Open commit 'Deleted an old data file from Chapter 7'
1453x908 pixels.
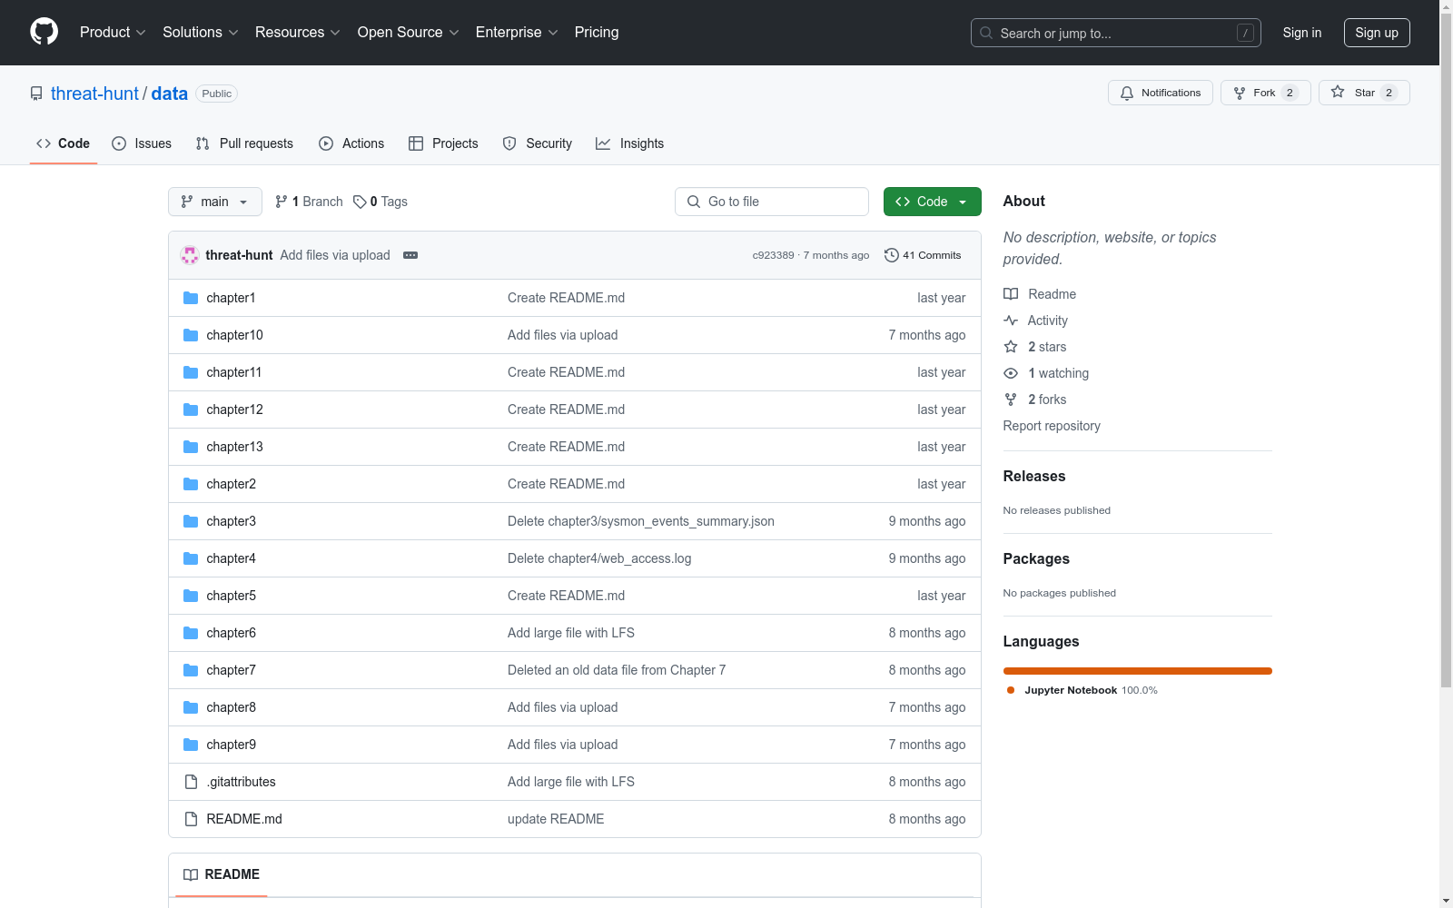(617, 670)
